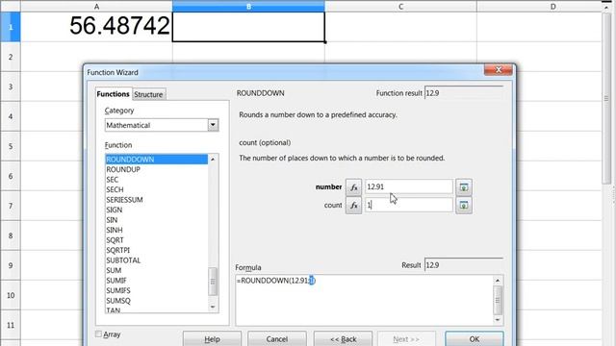Select the Functions tab
The width and height of the screenshot is (616, 346).
[114, 94]
